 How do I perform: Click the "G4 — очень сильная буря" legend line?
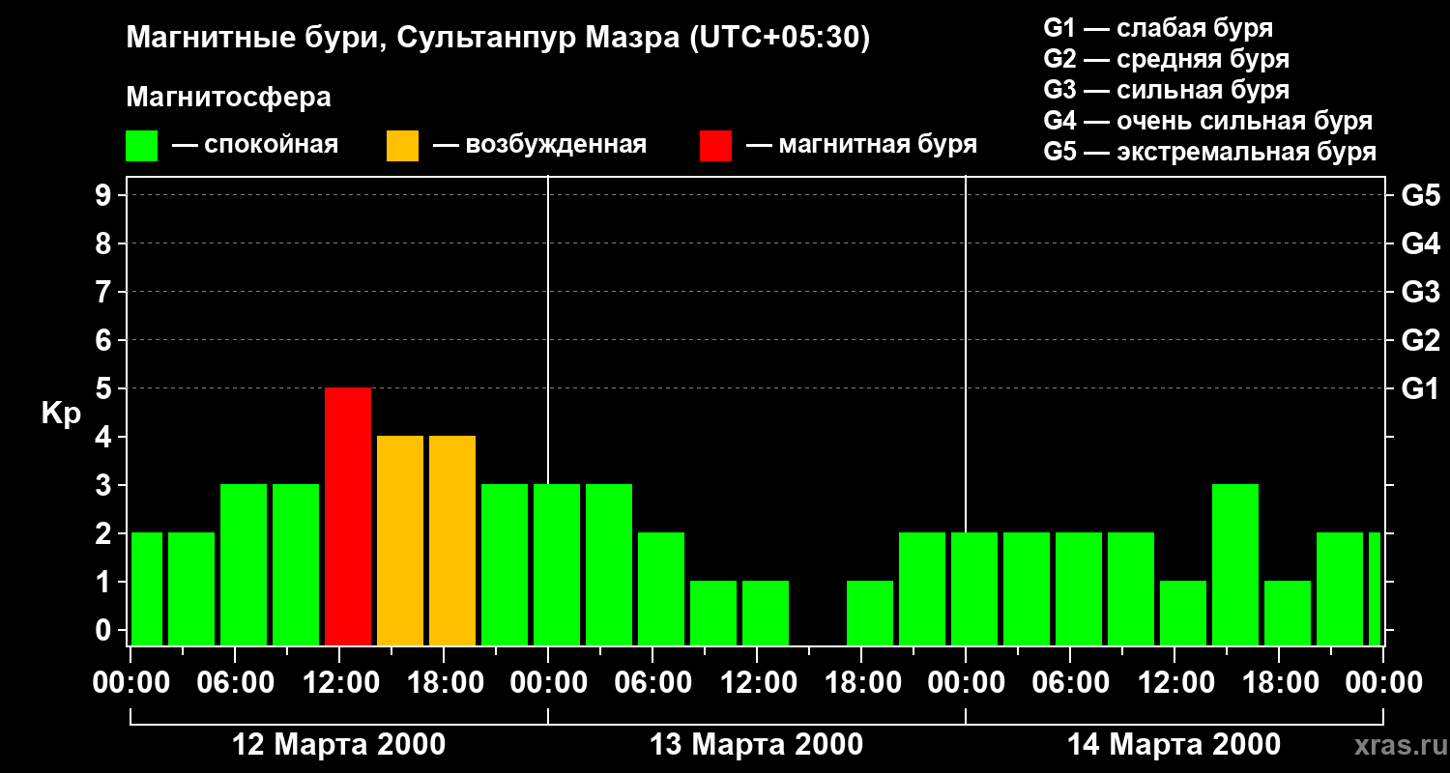[x=1208, y=121]
